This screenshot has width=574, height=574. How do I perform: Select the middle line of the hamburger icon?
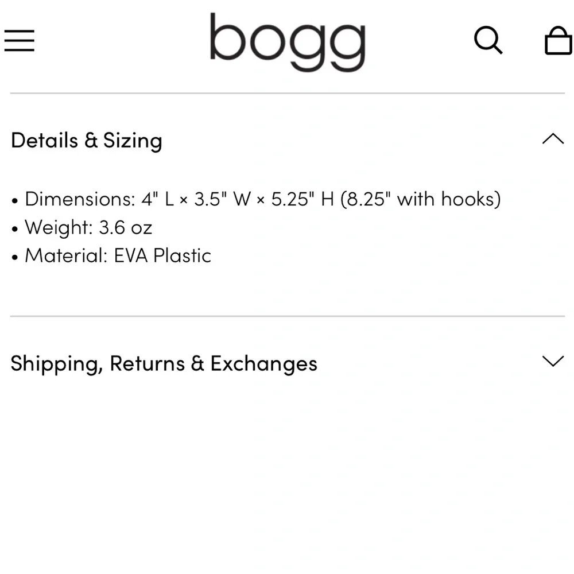tap(19, 41)
